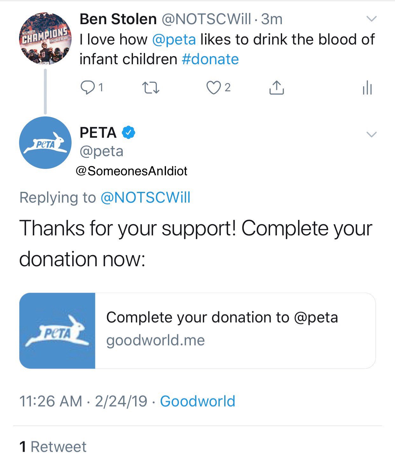This screenshot has width=395, height=466.
Task: Tap the share upload icon
Action: coord(276,88)
